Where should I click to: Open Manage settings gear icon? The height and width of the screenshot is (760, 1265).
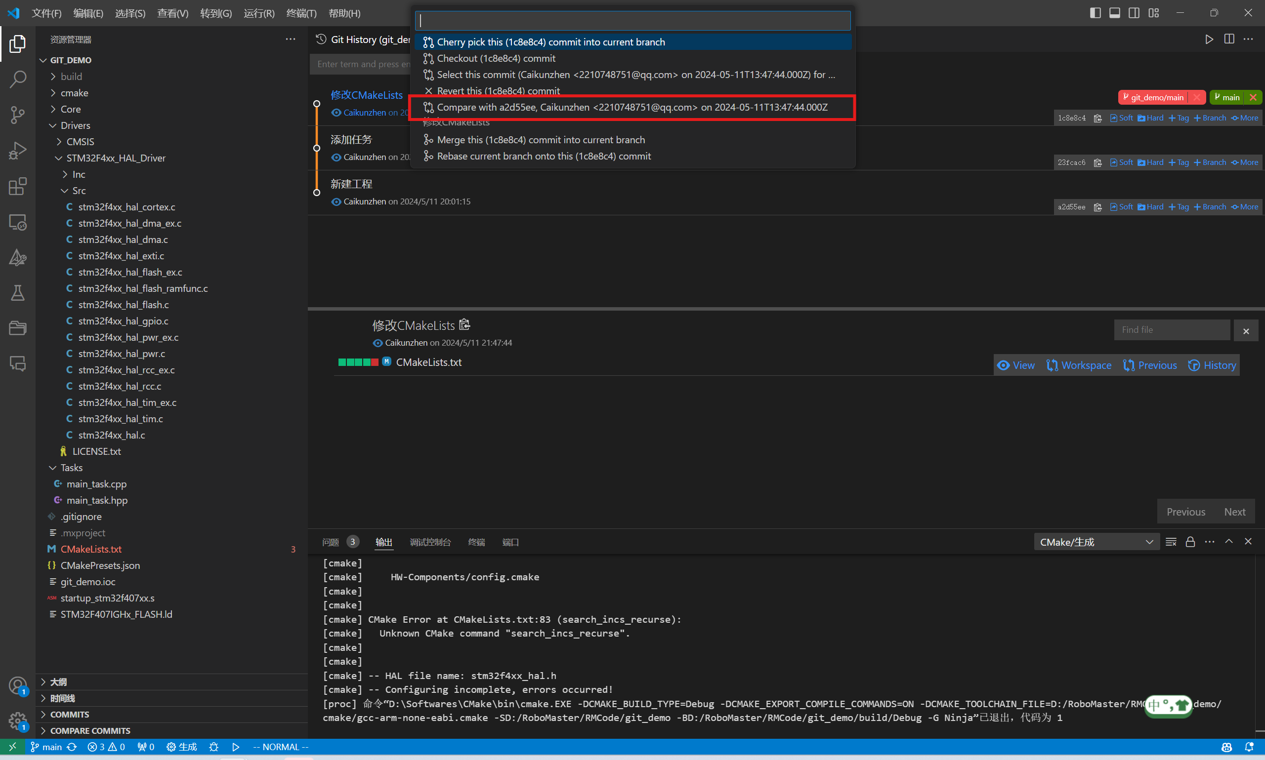click(x=17, y=721)
